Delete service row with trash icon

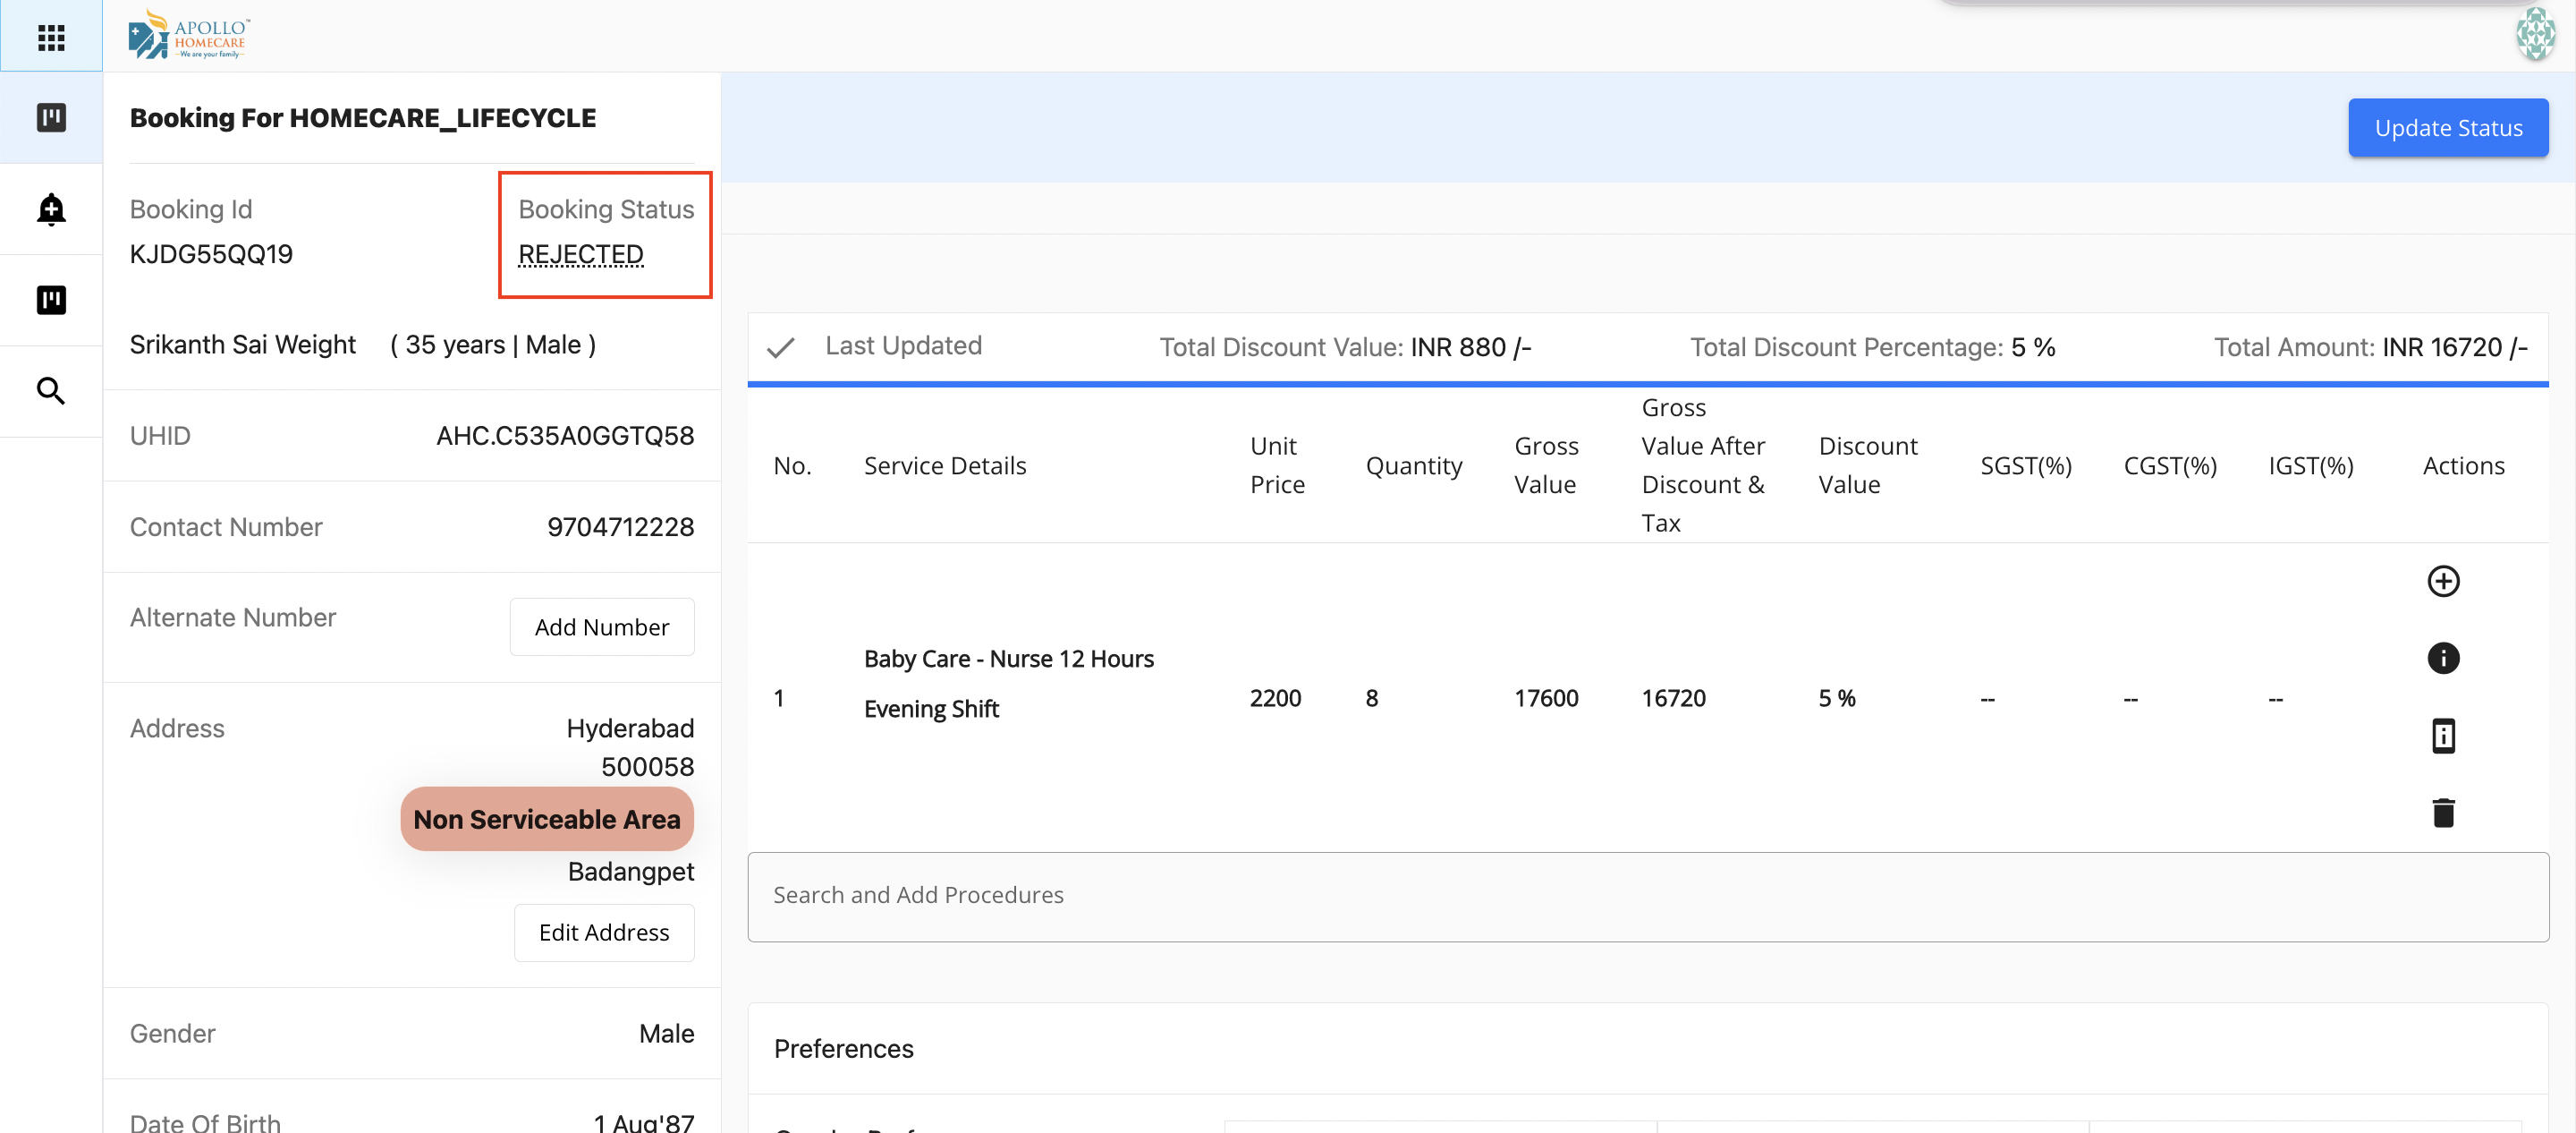tap(2442, 813)
